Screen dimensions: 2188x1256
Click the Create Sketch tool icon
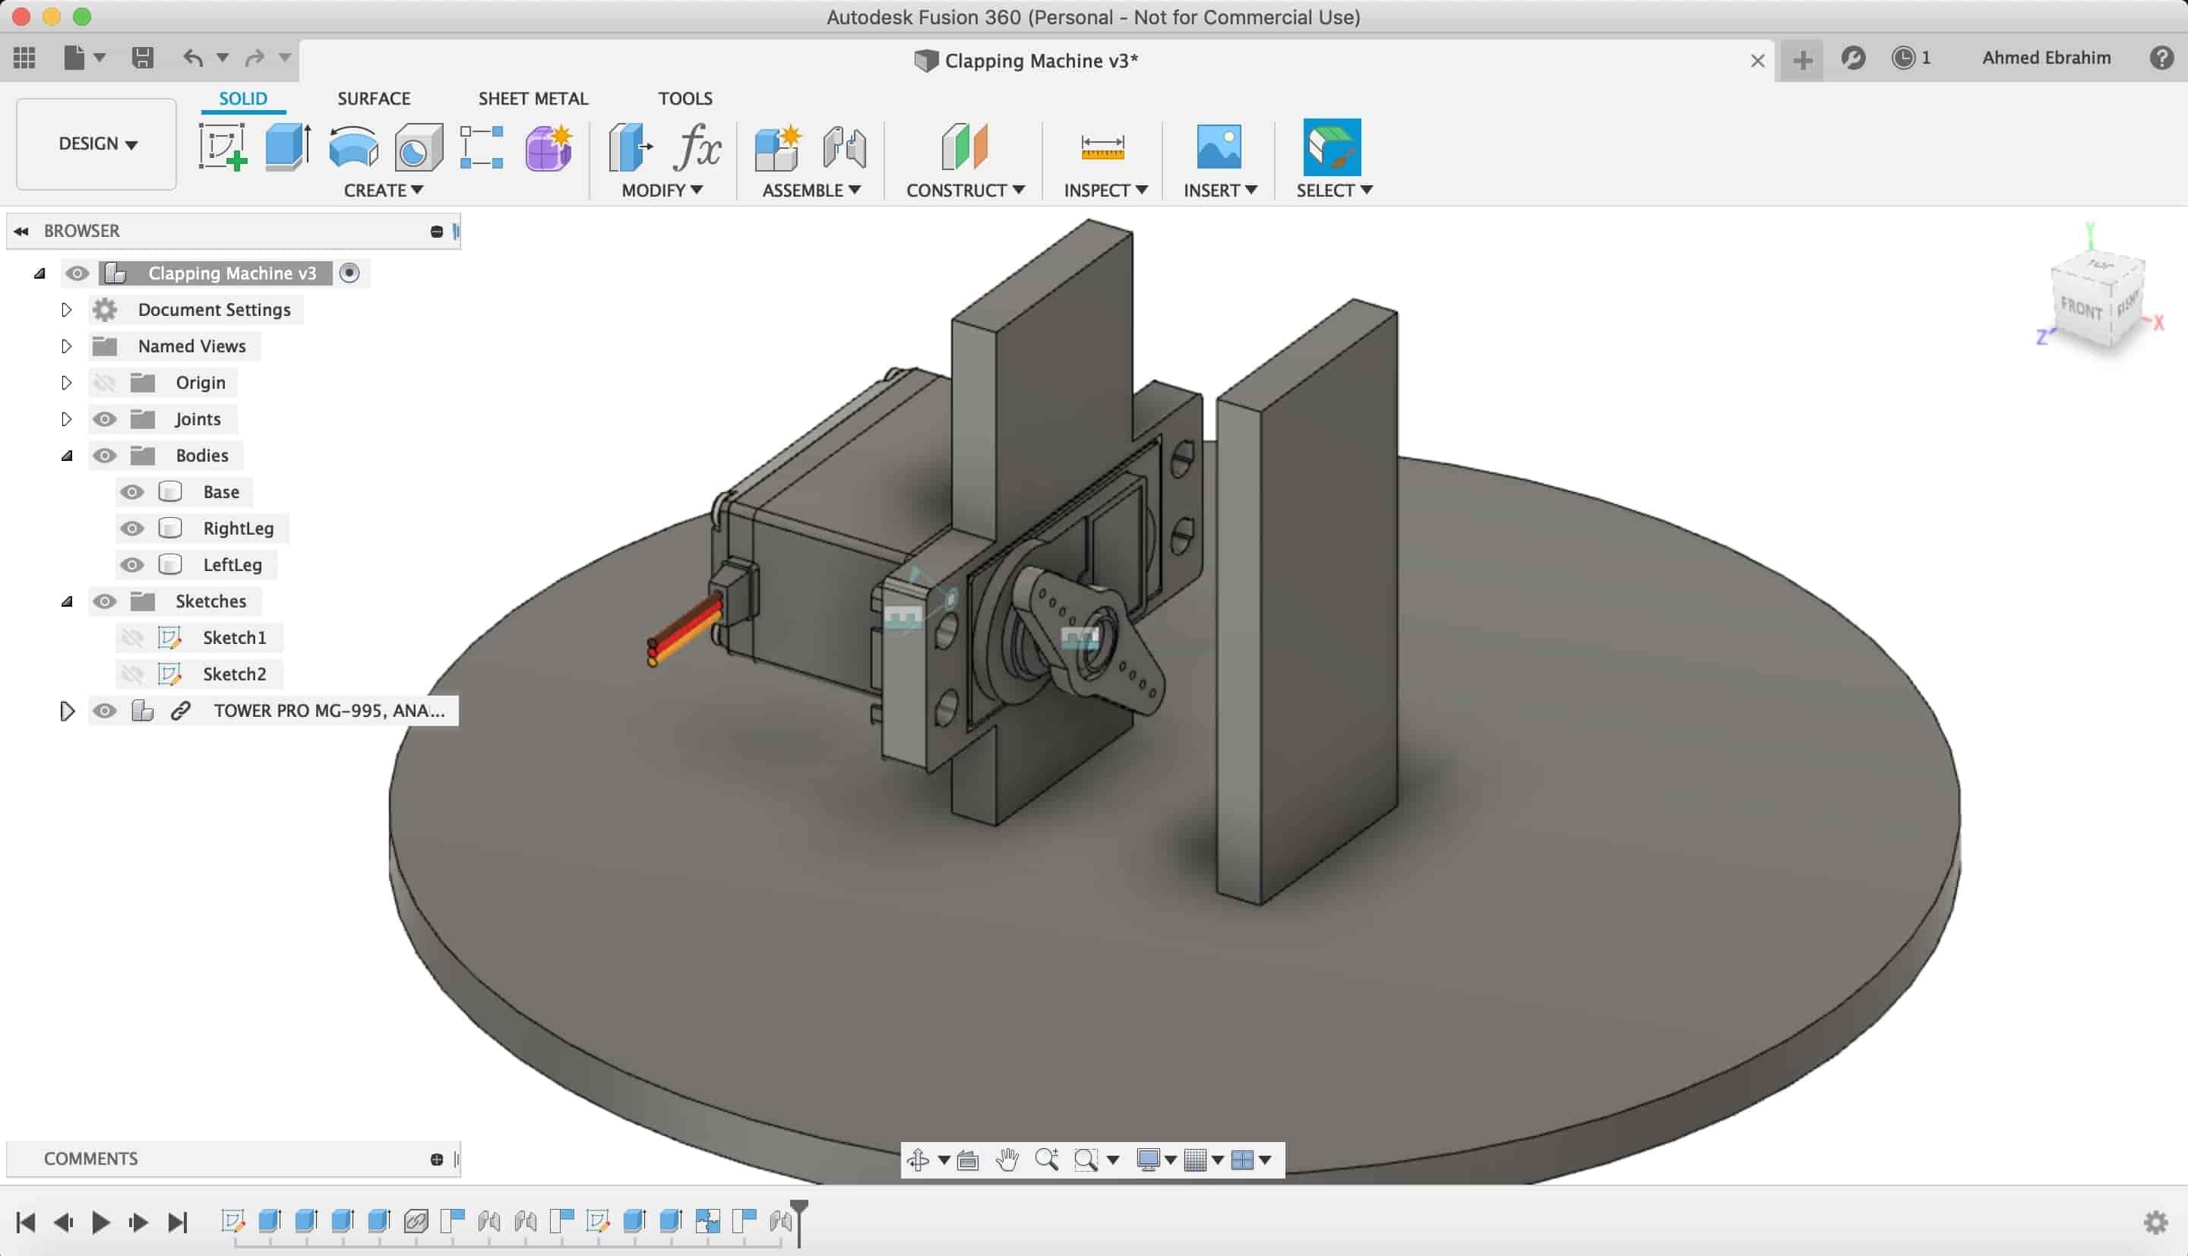223,147
